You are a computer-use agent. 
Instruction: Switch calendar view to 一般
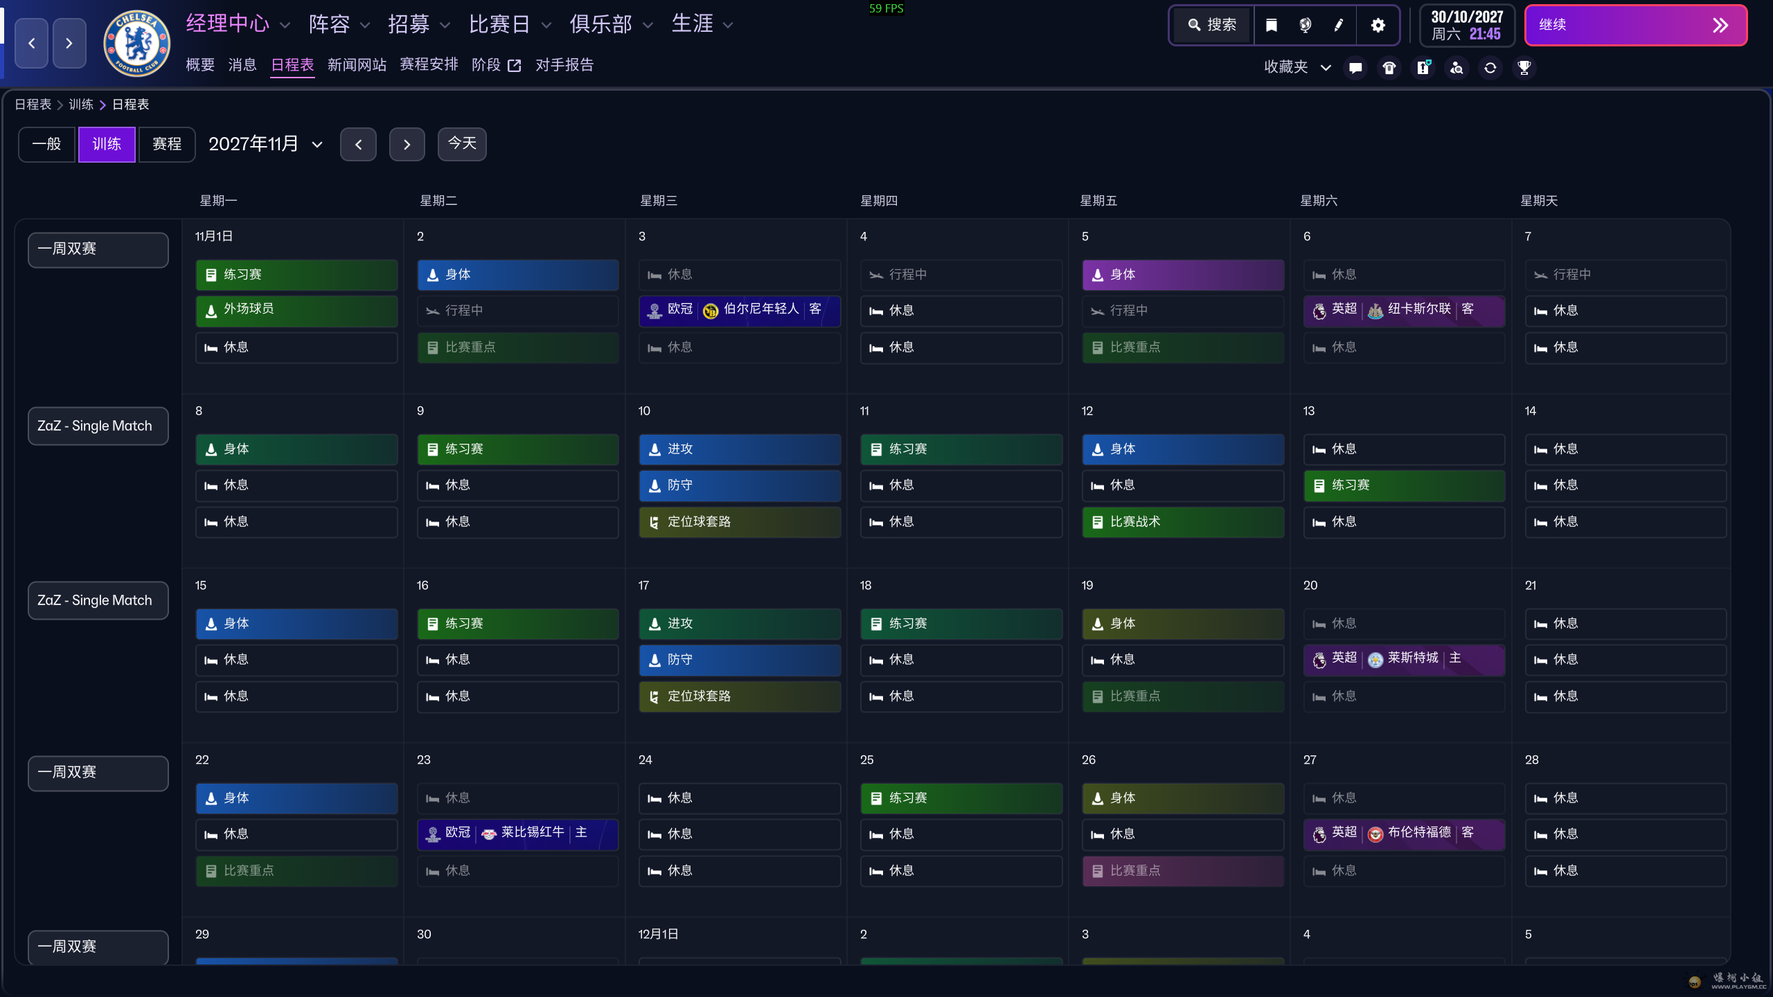(46, 144)
